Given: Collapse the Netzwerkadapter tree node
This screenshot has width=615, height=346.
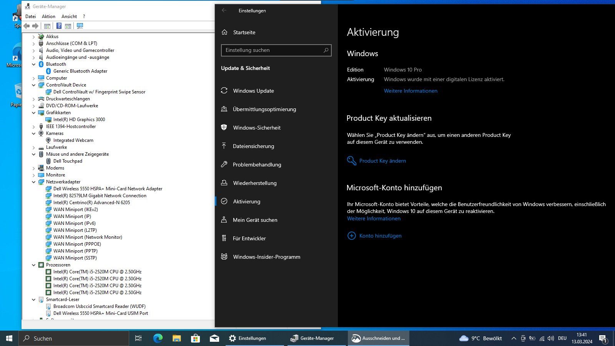Looking at the screenshot, I should 33,182.
